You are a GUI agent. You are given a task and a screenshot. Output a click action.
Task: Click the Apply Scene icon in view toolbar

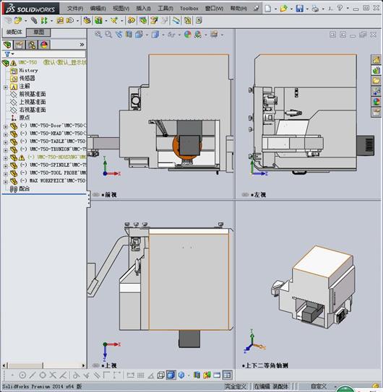[x=198, y=34]
